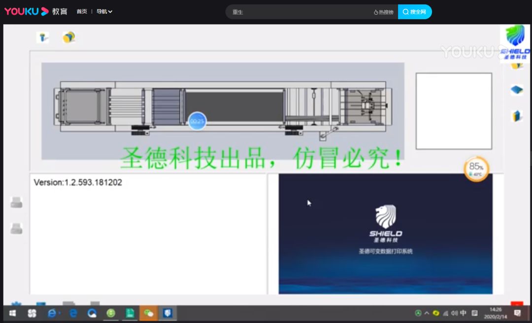Click the green circular 360 browser taskbar icon
This screenshot has width=532, height=323.
111,313
